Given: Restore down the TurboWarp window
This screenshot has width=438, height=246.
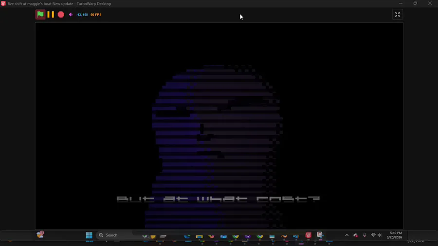Looking at the screenshot, I should (416, 3).
